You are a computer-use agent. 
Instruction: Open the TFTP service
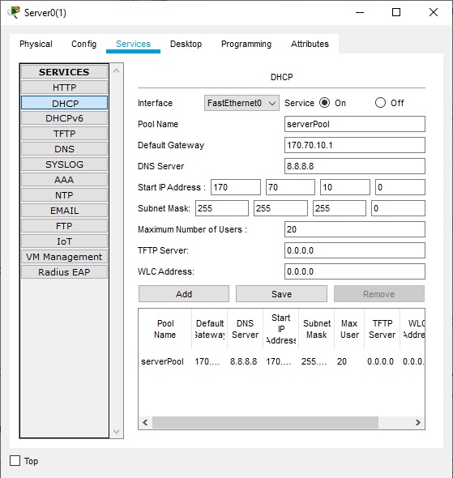[64, 134]
